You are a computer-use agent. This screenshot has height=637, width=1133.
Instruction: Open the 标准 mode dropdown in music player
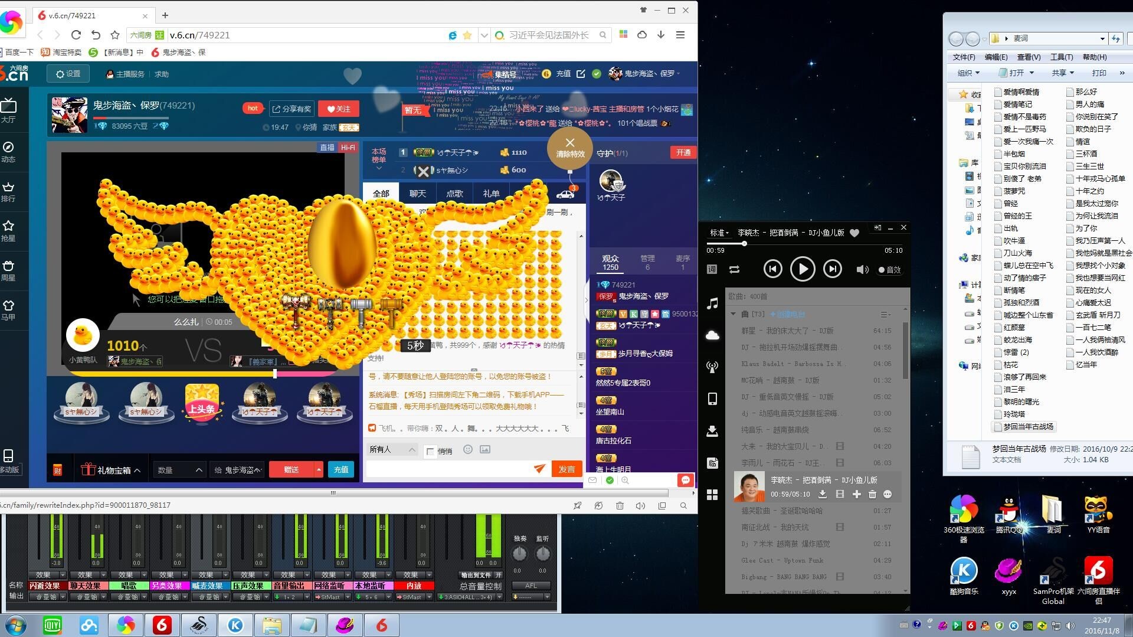point(719,233)
